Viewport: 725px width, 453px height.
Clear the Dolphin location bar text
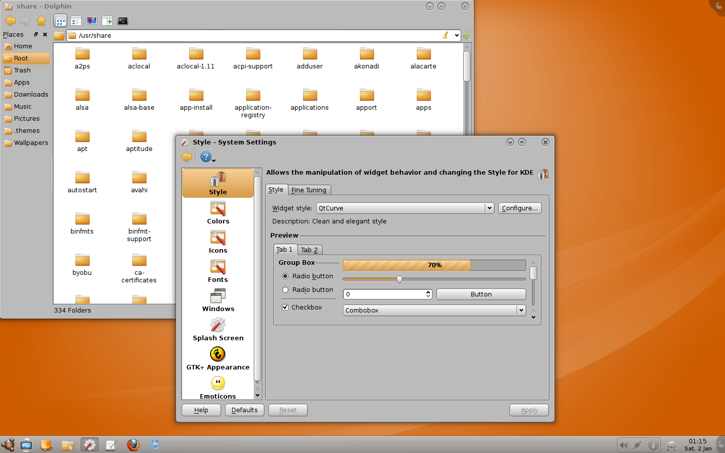click(x=445, y=35)
